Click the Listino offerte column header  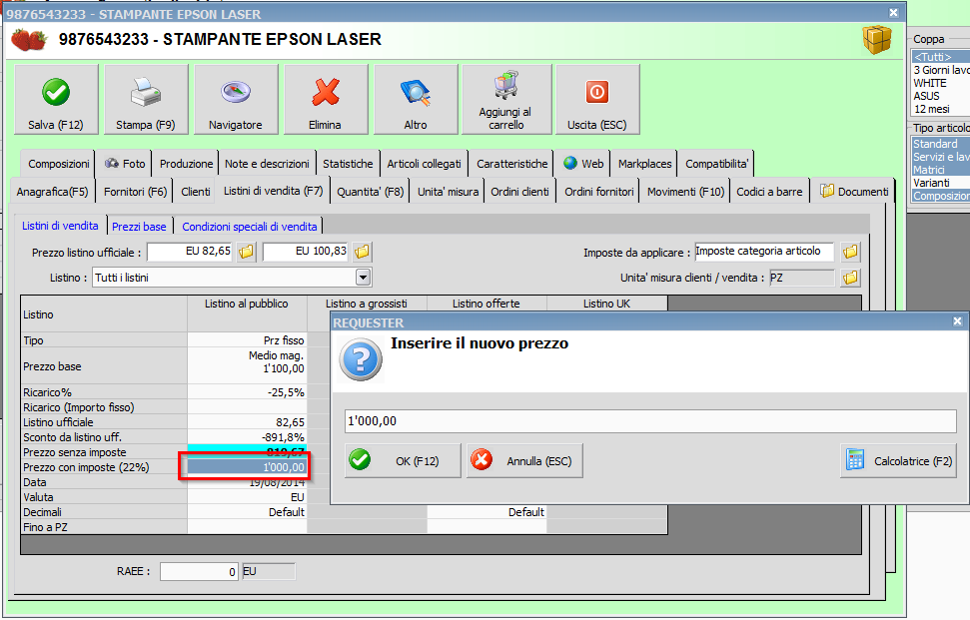[x=486, y=304]
